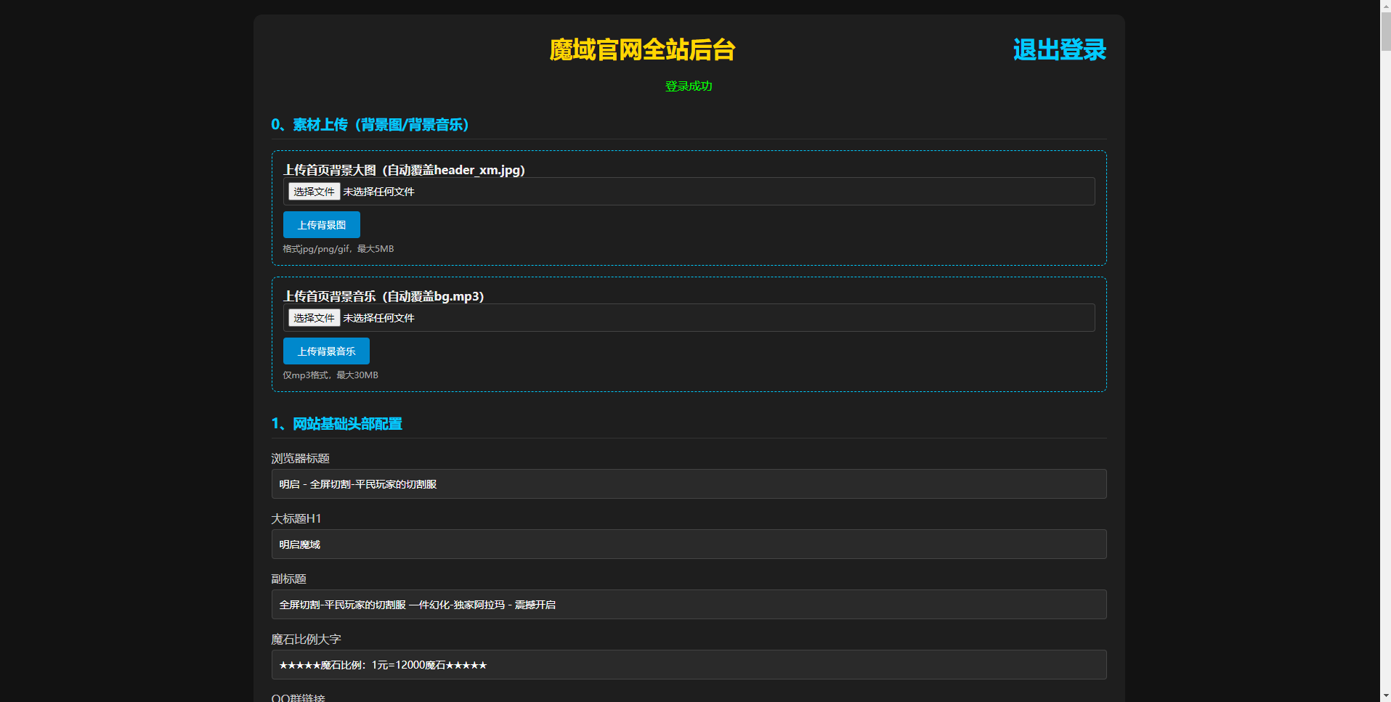The height and width of the screenshot is (702, 1391).
Task: Click the scrollbar down arrow
Action: coord(1385,696)
